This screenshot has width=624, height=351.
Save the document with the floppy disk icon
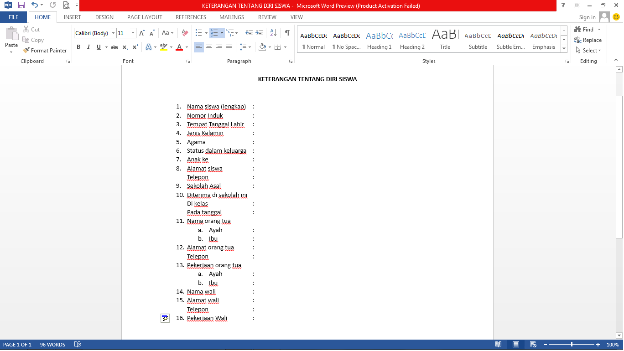21,5
